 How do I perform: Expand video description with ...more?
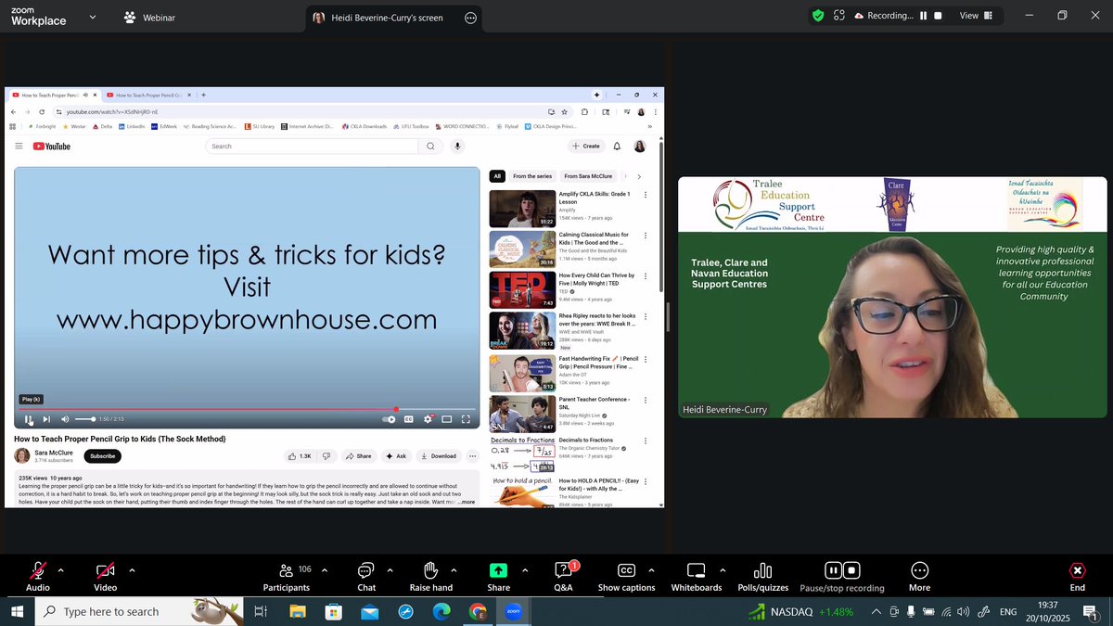(x=466, y=502)
